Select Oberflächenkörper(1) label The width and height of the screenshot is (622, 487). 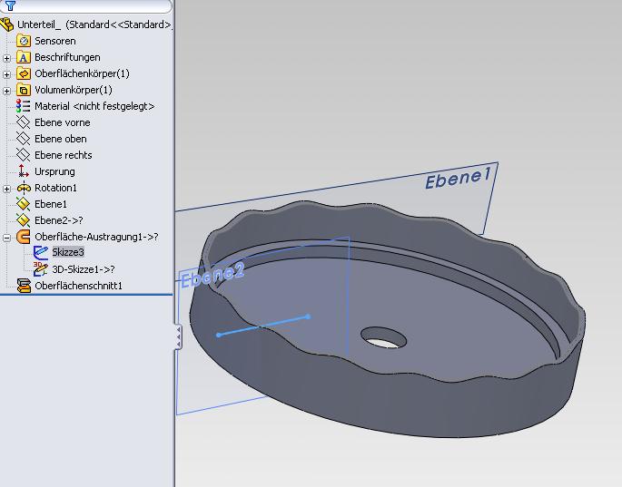pyautogui.click(x=82, y=73)
